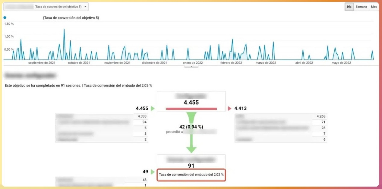Click red exit arrow beside 4.413
Viewport: 382px width, 189px height.
coord(230,109)
